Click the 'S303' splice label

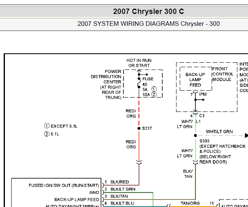tap(204, 141)
